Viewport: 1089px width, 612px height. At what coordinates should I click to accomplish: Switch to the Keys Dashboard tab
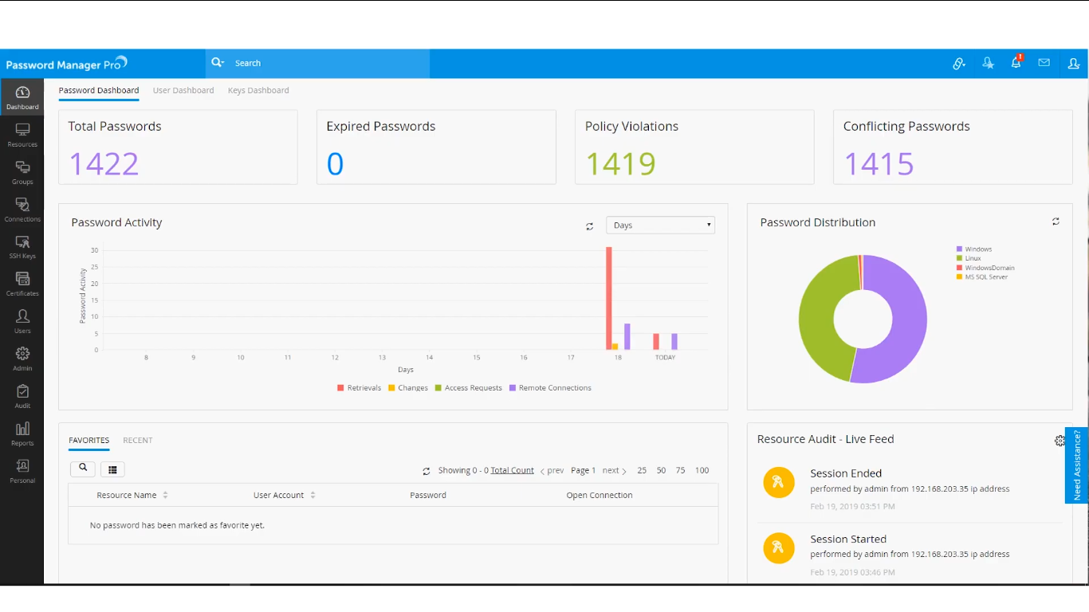258,90
